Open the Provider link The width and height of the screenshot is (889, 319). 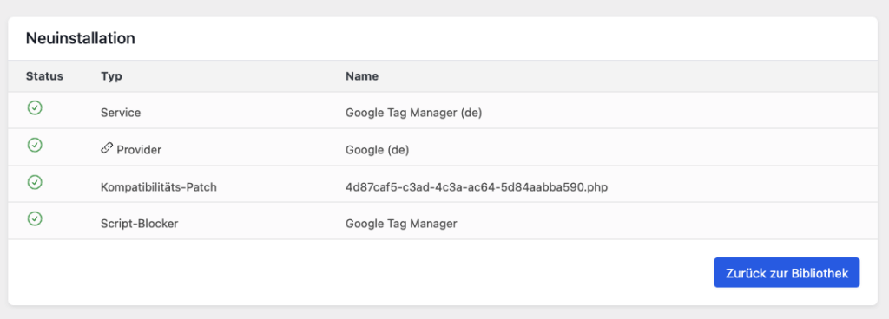point(131,150)
